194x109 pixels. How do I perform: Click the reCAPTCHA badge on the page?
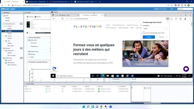tap(54, 69)
